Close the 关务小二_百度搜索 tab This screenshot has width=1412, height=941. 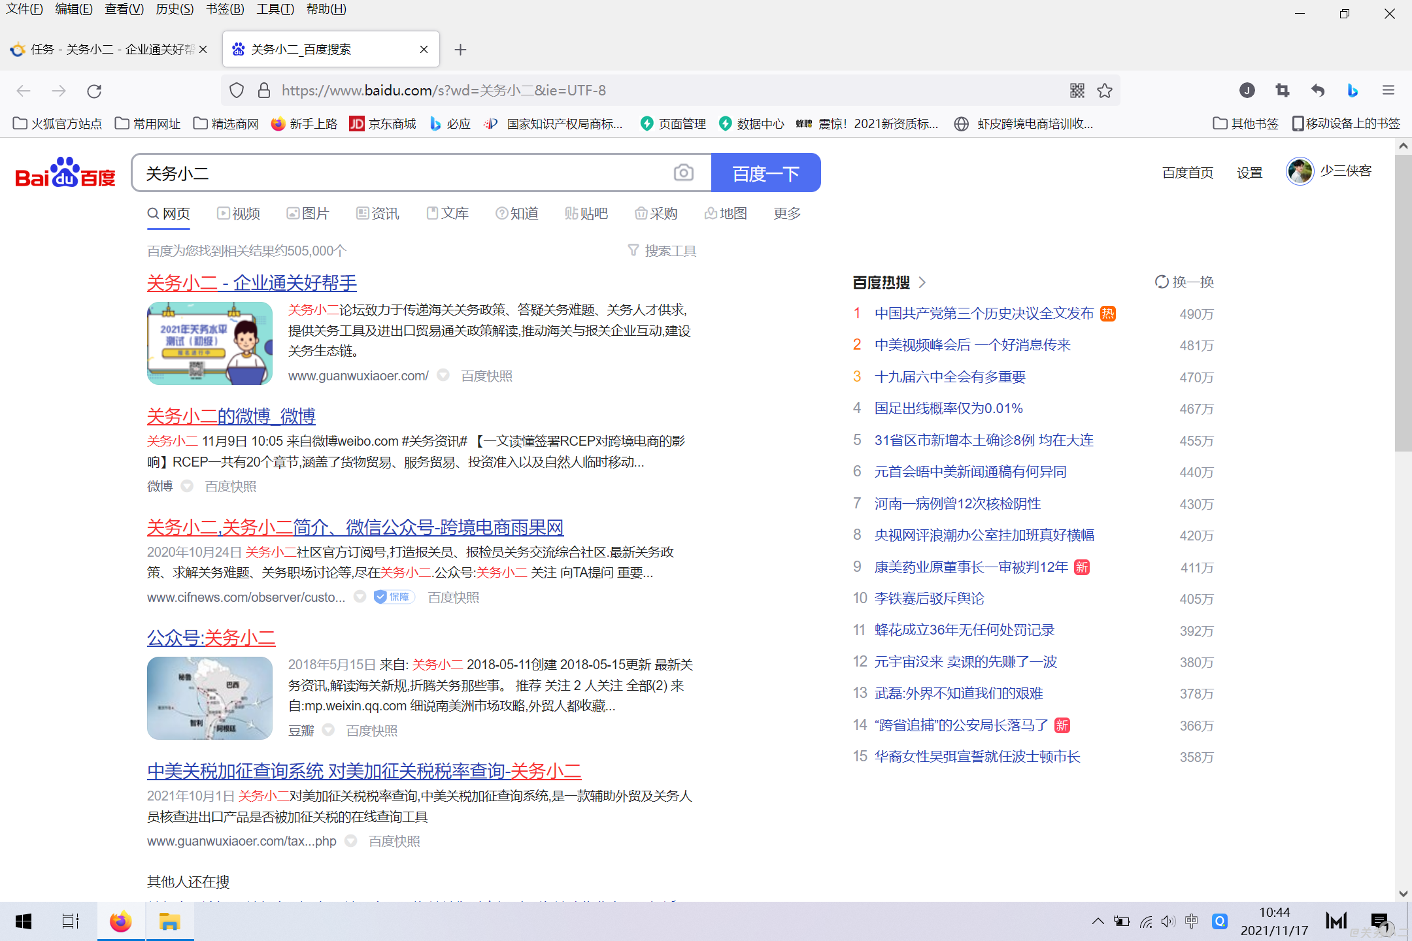click(424, 50)
